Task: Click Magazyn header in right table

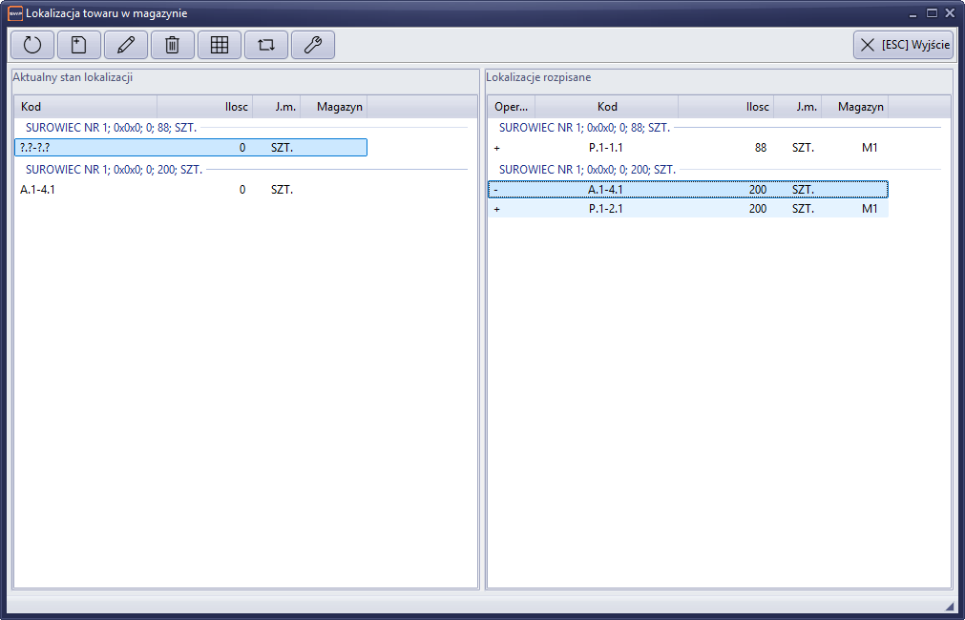Action: [x=855, y=107]
